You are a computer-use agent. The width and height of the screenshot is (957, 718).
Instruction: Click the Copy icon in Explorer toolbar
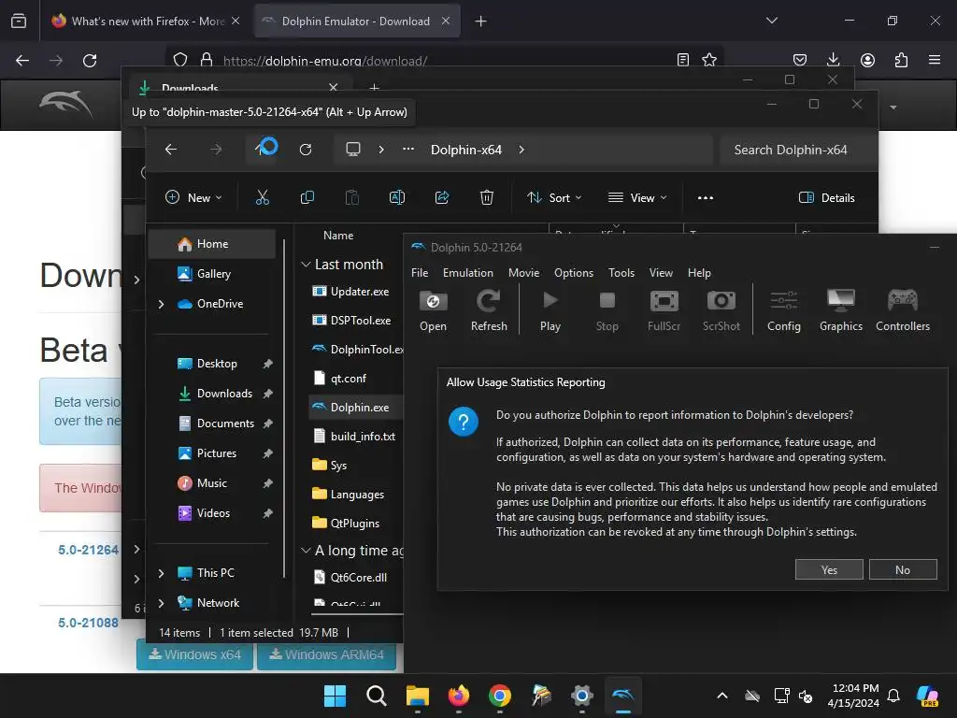pos(307,197)
